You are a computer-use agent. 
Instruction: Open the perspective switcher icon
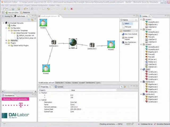pyautogui.click(x=3, y=12)
